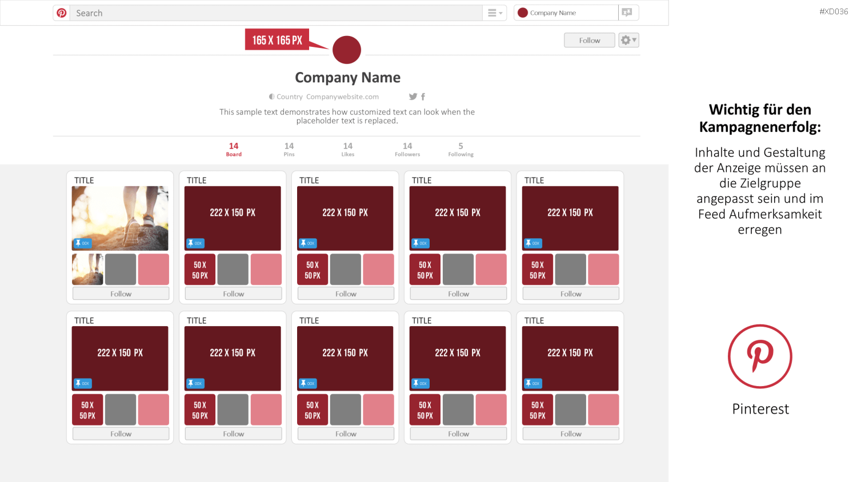Screen dimensions: 857x482
Task: Open the small running photo thumbnail
Action: [87, 269]
